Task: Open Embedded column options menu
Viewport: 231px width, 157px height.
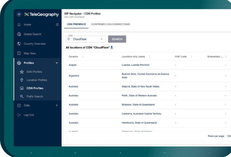Action: click(x=226, y=57)
